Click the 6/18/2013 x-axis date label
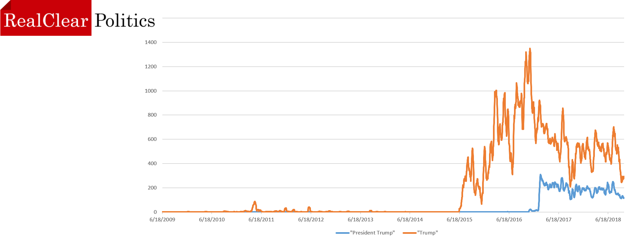631x243 pixels. click(361, 219)
